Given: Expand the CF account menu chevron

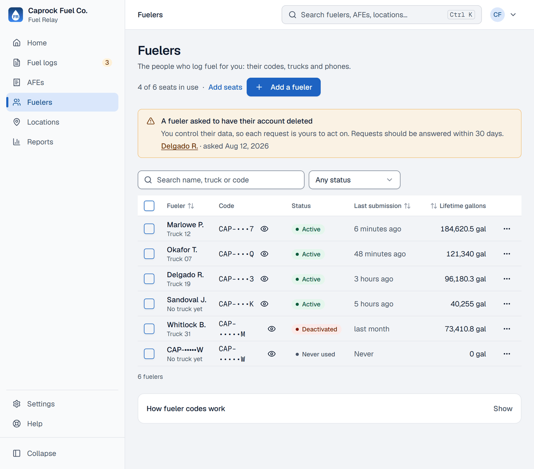Looking at the screenshot, I should (513, 15).
